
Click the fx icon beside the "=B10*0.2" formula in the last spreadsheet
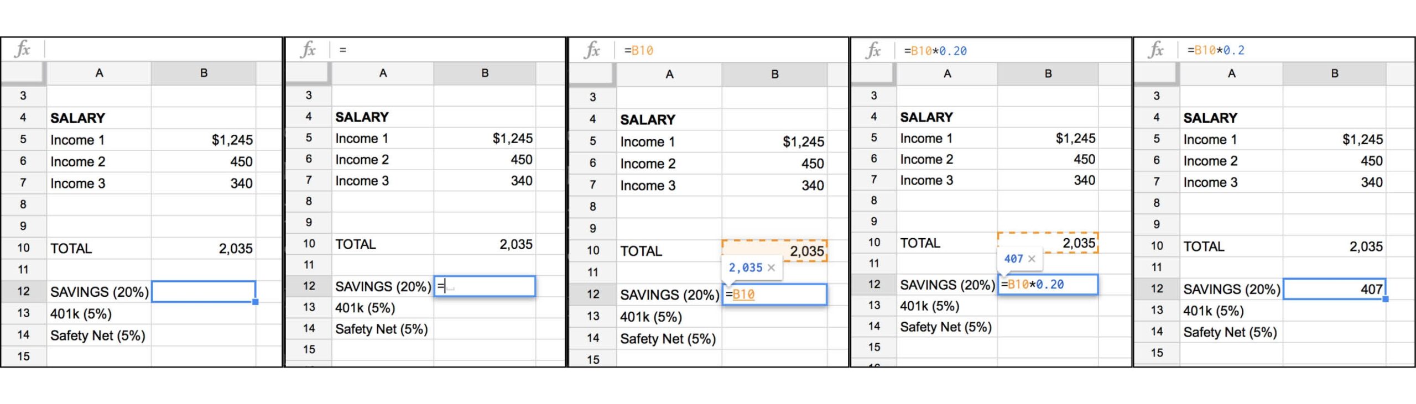(1157, 50)
